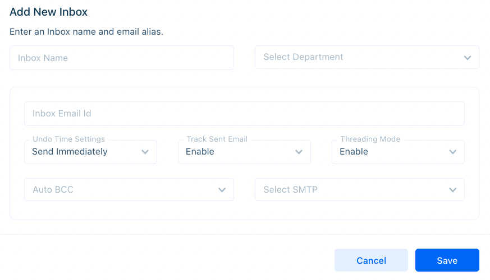Click the Undo Time Settings label
Image resolution: width=490 pixels, height=280 pixels.
click(68, 139)
